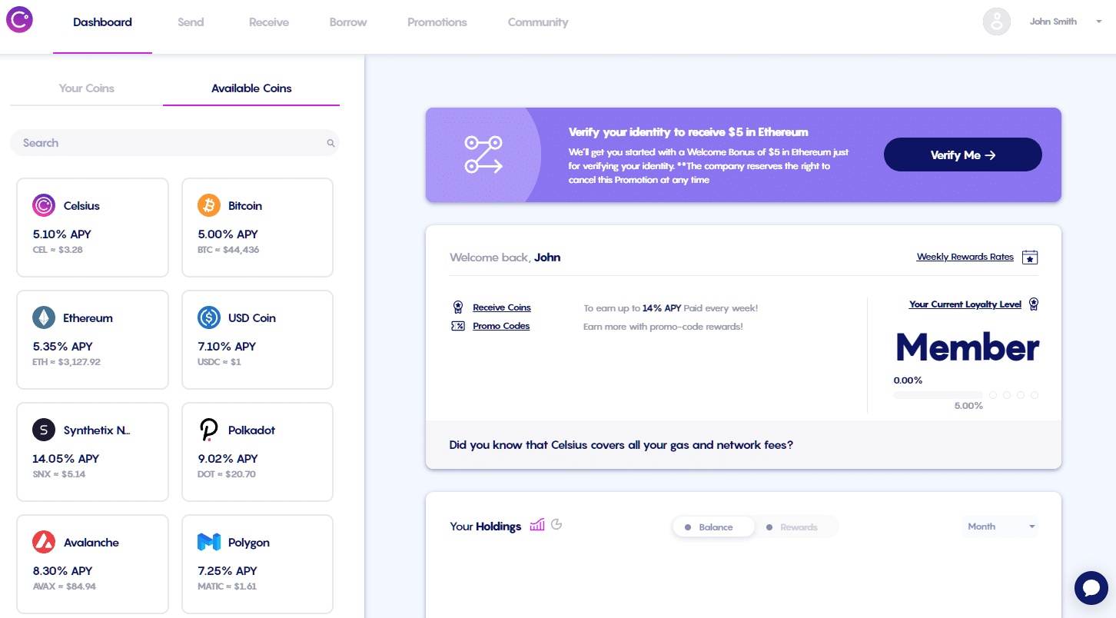
Task: Select the Rewards toggle option
Action: pyautogui.click(x=795, y=527)
